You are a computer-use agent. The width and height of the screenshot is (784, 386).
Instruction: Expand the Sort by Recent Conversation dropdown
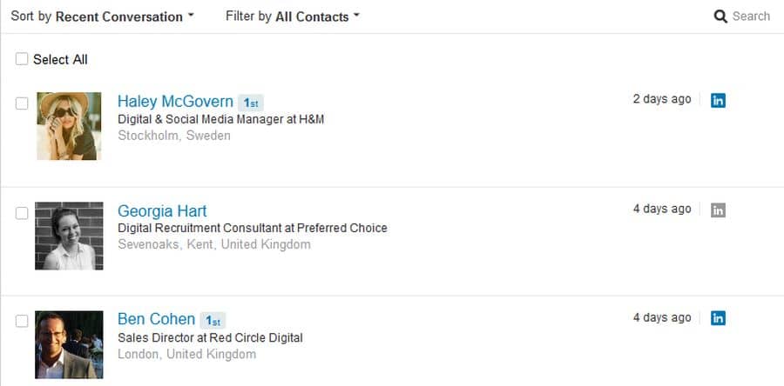[103, 17]
